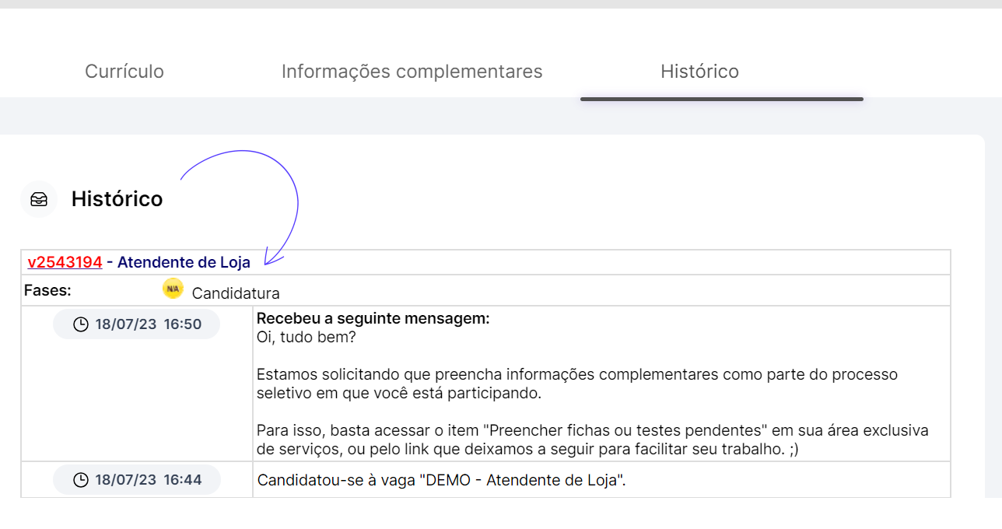
Task: Click the inbox icon beside Histórico heading
Action: [39, 199]
